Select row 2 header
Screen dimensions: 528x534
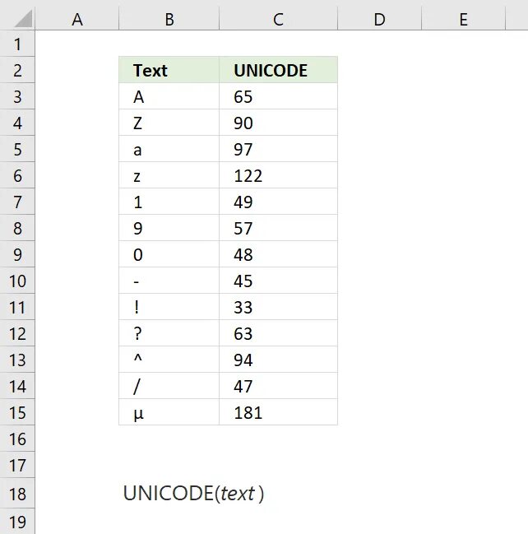[x=17, y=70]
